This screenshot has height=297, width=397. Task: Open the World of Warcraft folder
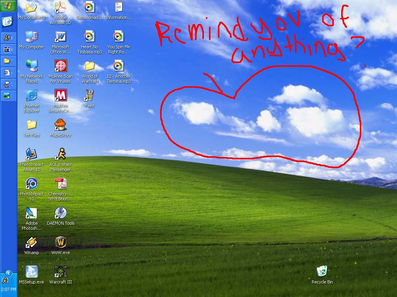pos(90,66)
